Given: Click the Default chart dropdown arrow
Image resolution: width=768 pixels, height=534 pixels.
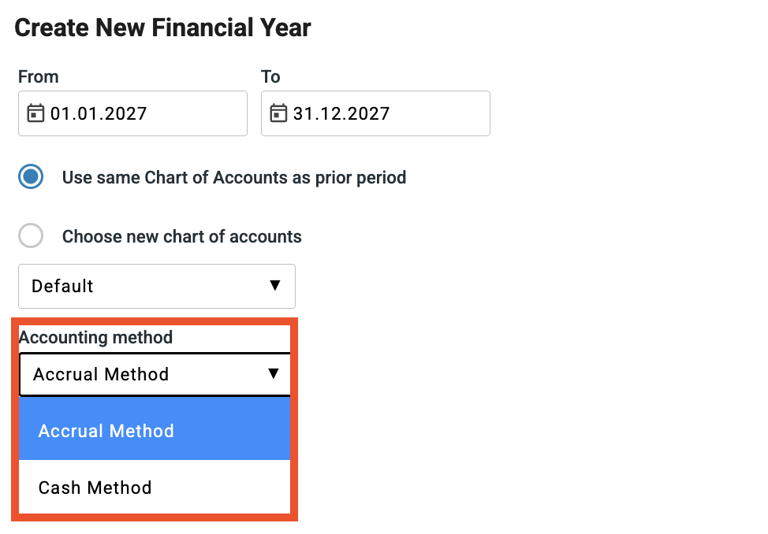Looking at the screenshot, I should pos(275,285).
